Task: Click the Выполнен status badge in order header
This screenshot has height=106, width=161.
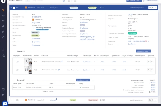Action: pyautogui.click(x=74, y=8)
